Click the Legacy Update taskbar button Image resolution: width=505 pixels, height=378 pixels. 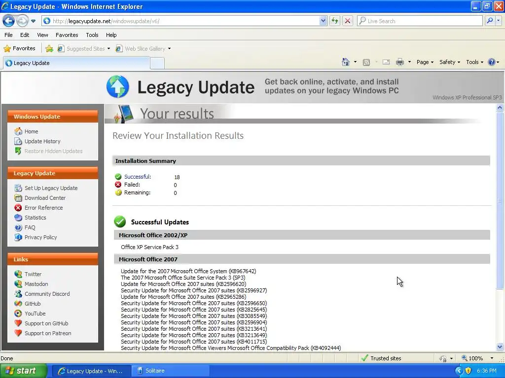[91, 371]
